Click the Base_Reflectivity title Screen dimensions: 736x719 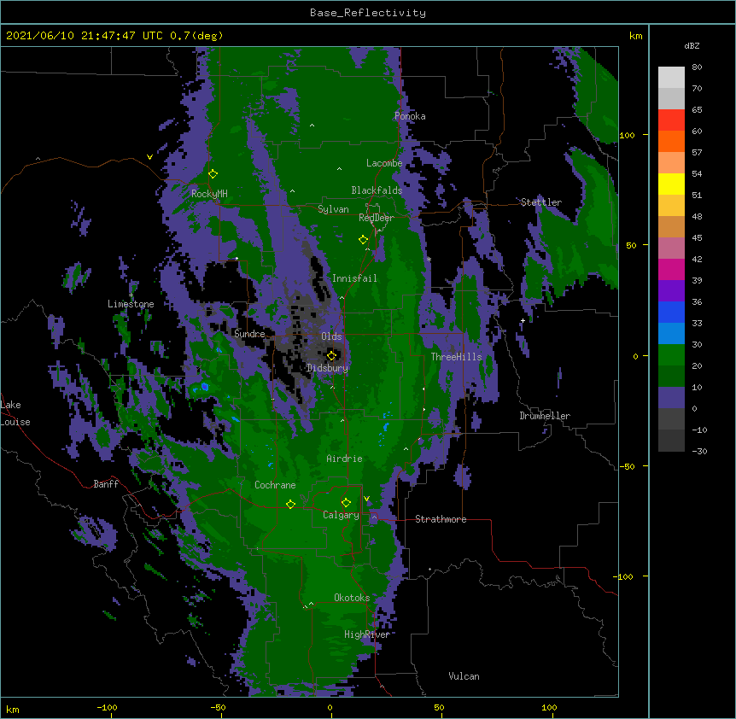[368, 13]
